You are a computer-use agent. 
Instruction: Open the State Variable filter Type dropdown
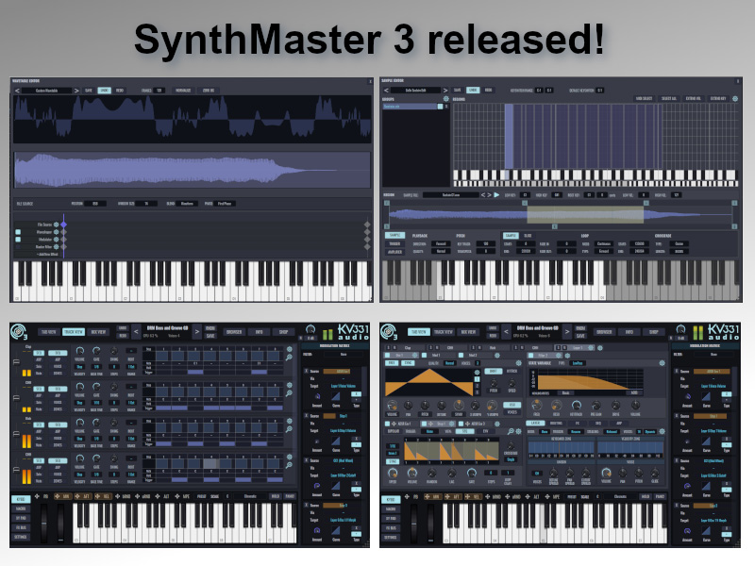point(578,363)
